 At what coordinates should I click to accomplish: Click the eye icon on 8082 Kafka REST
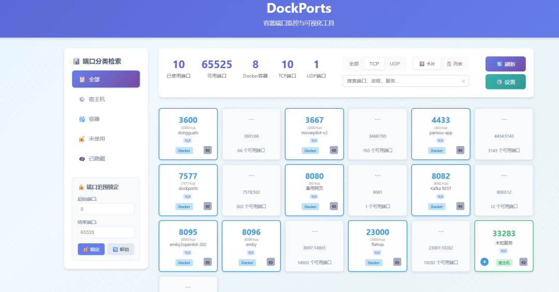tap(460, 206)
